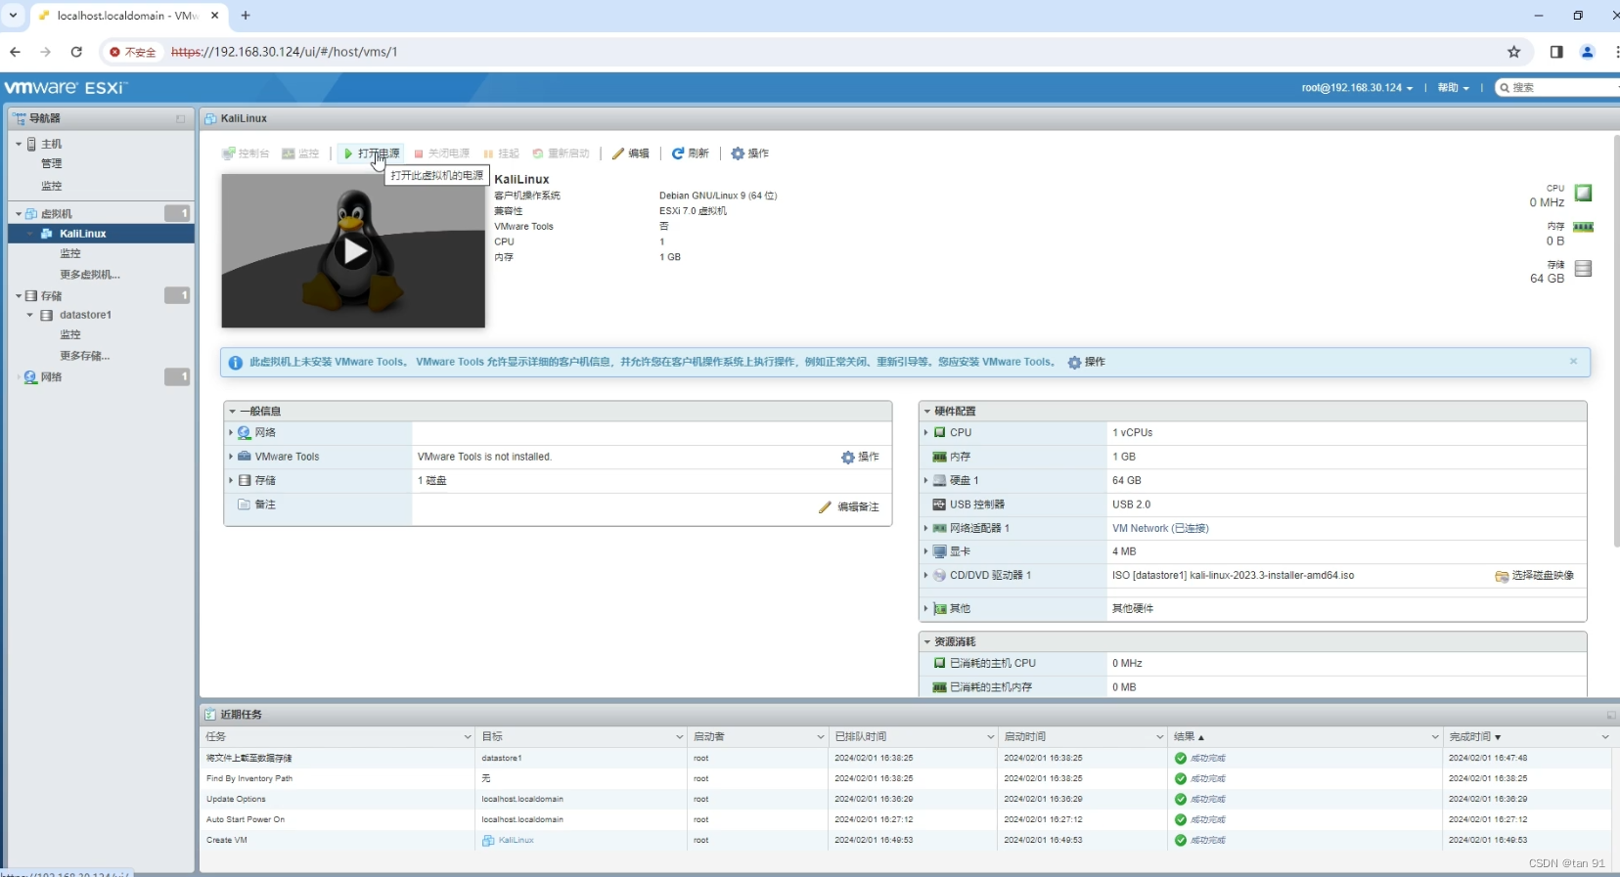Expand the 存储 row in 一般信息
This screenshot has width=1620, height=877.
(231, 480)
